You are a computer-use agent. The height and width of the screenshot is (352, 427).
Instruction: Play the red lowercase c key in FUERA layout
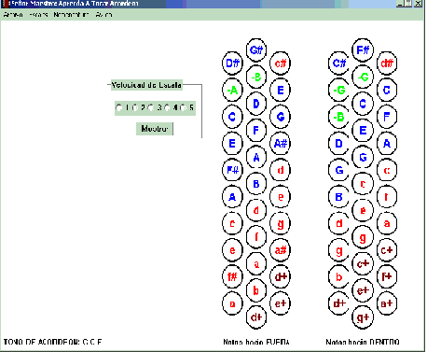(232, 223)
